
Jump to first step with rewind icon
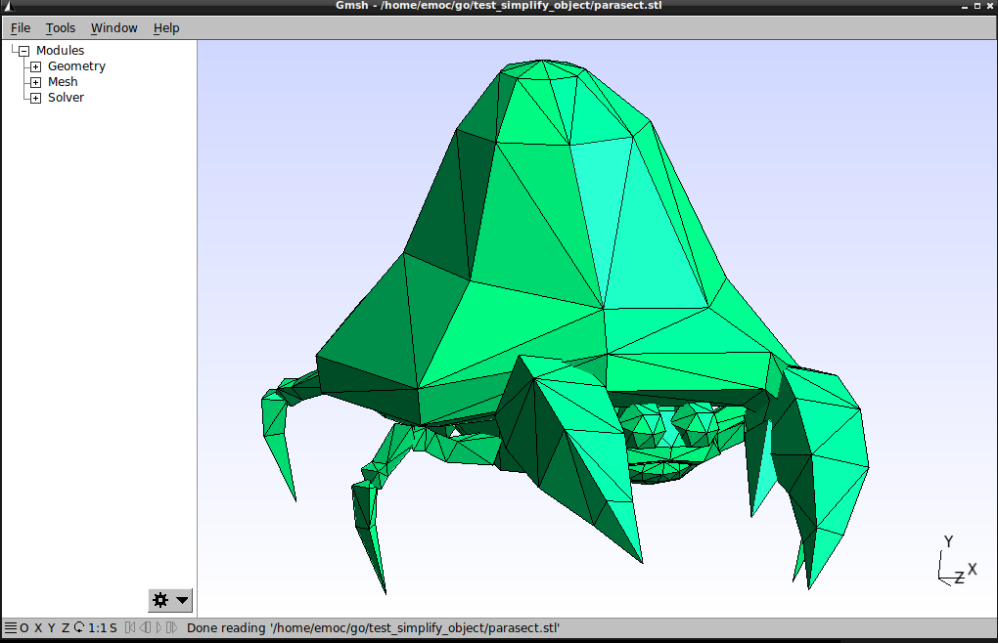pyautogui.click(x=130, y=627)
